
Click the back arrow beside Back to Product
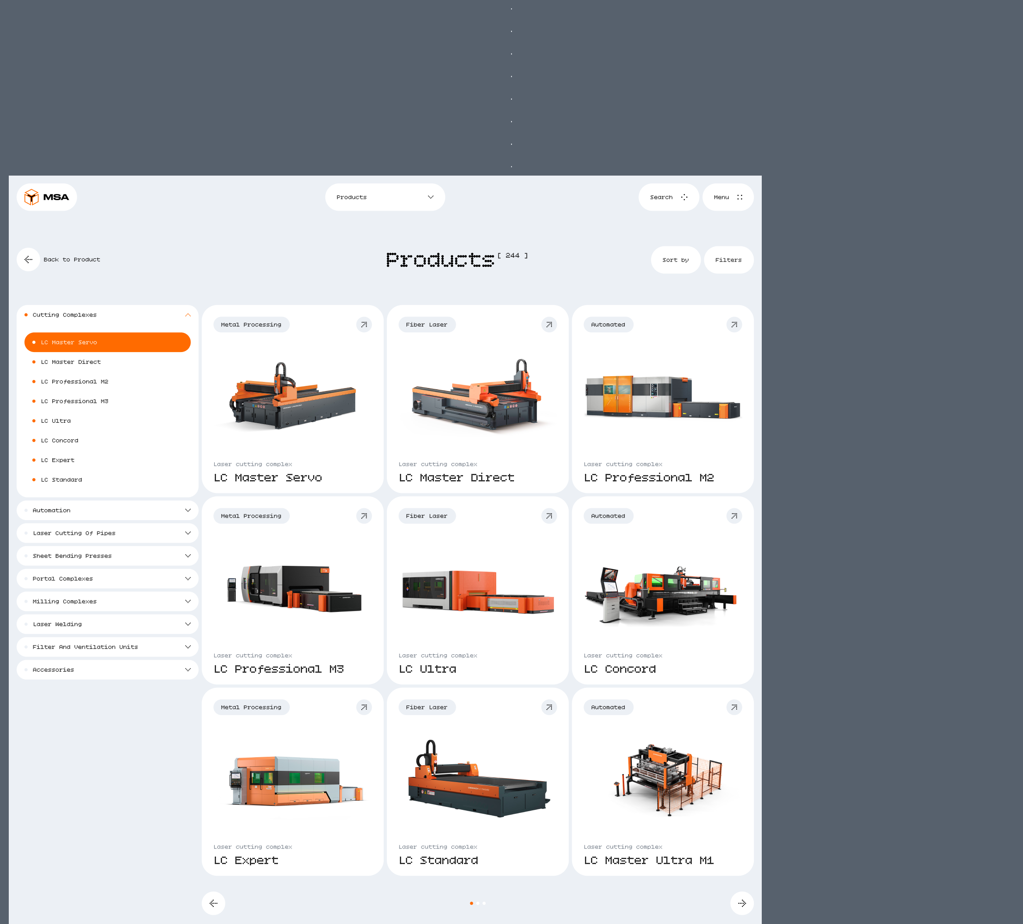pyautogui.click(x=29, y=259)
